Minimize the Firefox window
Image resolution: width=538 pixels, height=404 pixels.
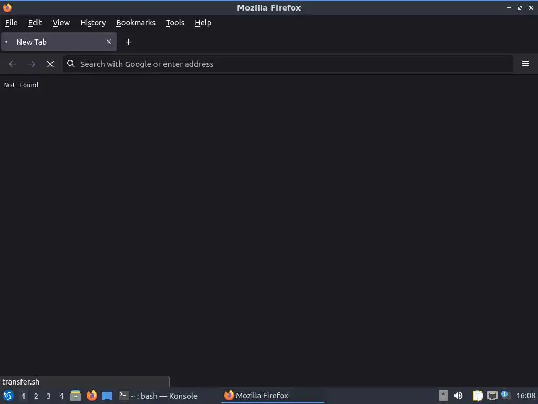click(x=509, y=7)
